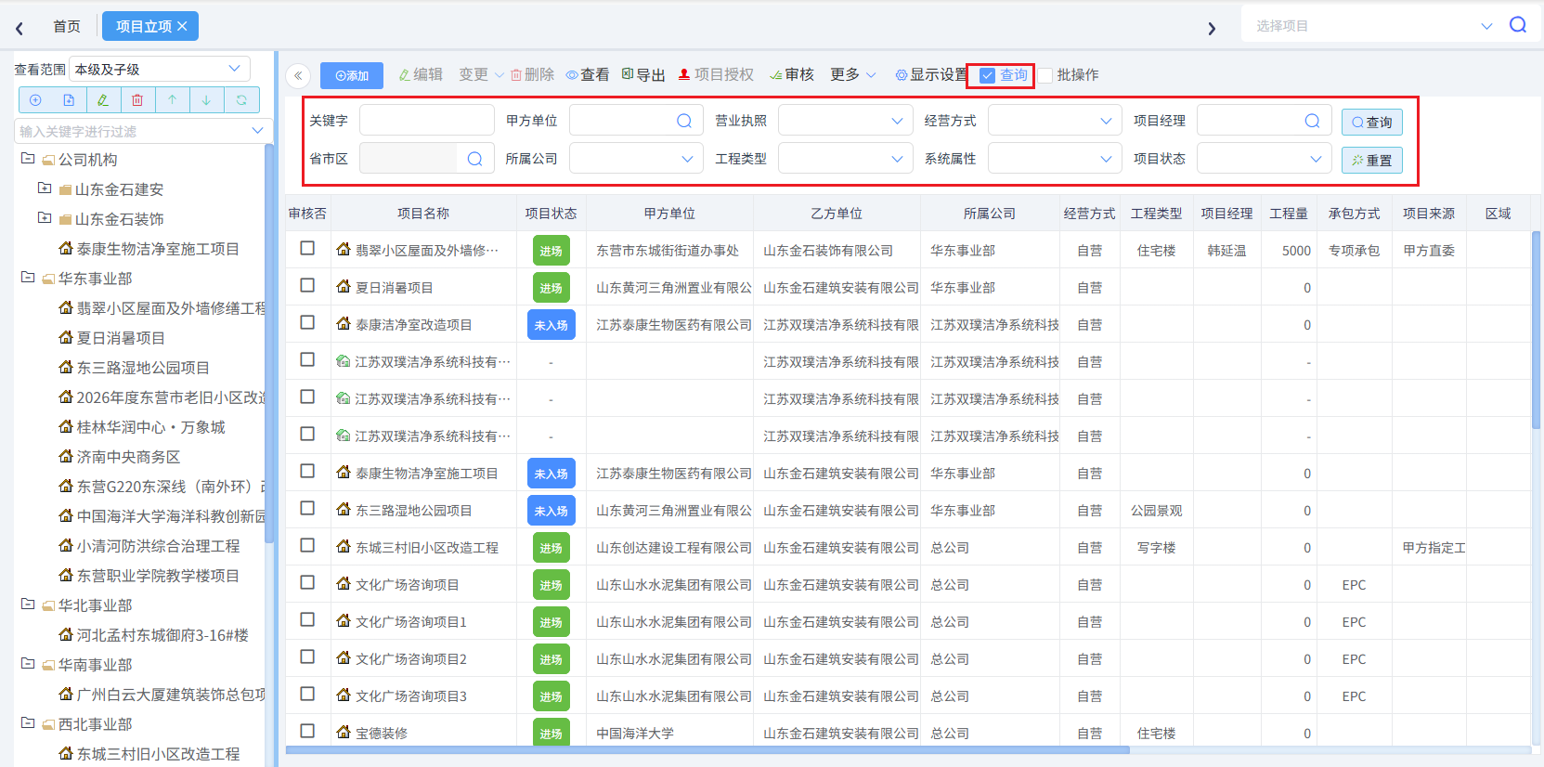Image resolution: width=1544 pixels, height=767 pixels.
Task: Click the 查询 search button in filter panel
Action: click(x=1372, y=122)
